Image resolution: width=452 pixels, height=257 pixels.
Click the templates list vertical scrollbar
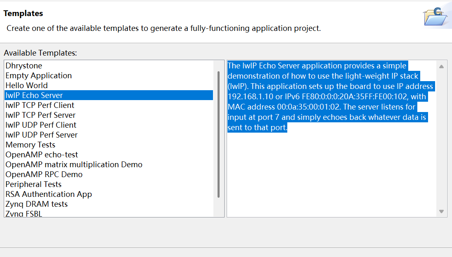218,134
